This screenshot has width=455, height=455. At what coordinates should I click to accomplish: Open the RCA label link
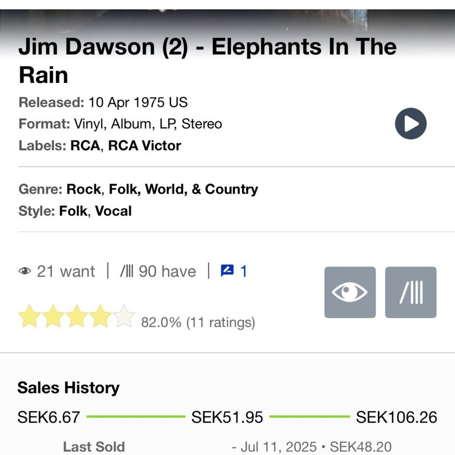click(85, 146)
